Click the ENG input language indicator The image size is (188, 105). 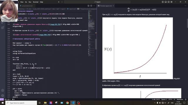pos(172,103)
